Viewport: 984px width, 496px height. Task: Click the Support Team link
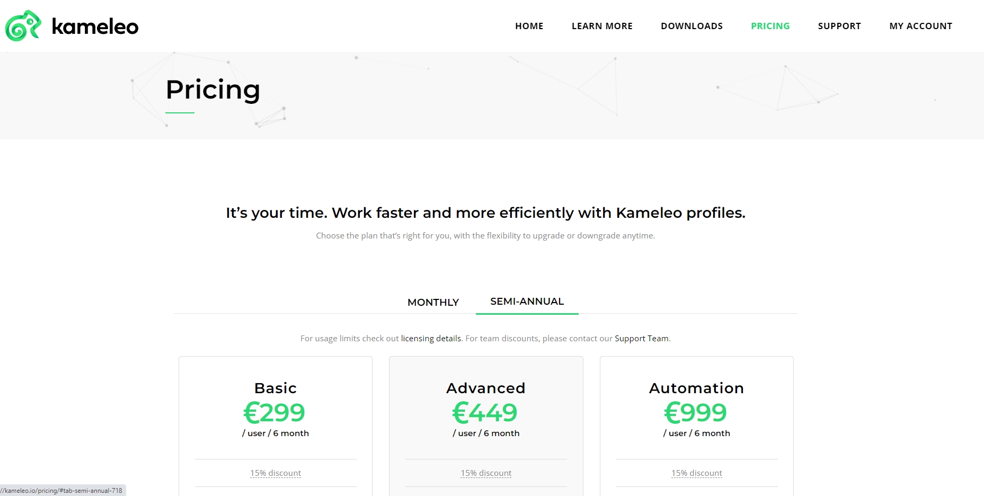pyautogui.click(x=641, y=339)
